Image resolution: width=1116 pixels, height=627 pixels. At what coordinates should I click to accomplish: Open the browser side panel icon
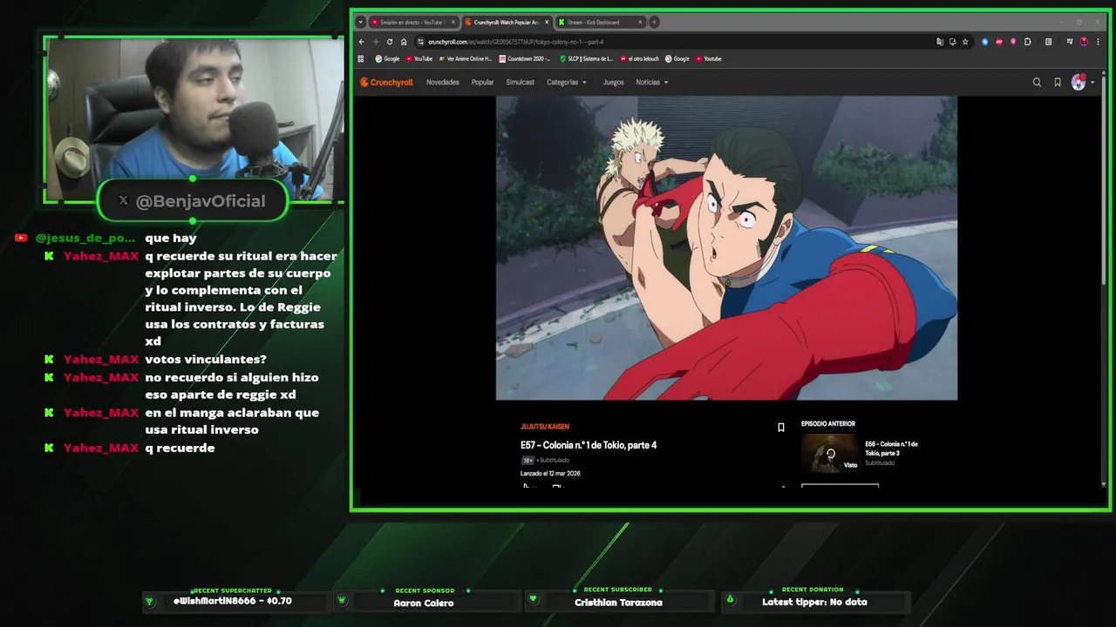pyautogui.click(x=1048, y=42)
